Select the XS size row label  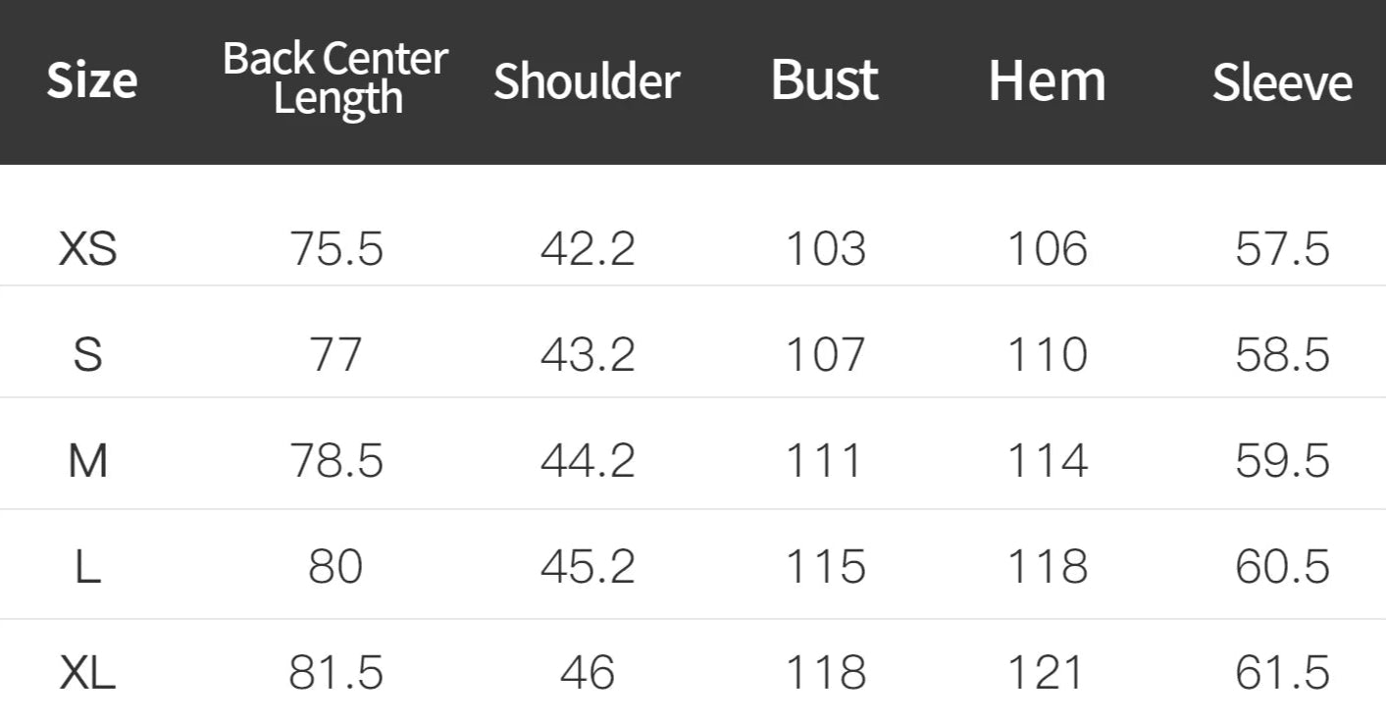point(87,249)
